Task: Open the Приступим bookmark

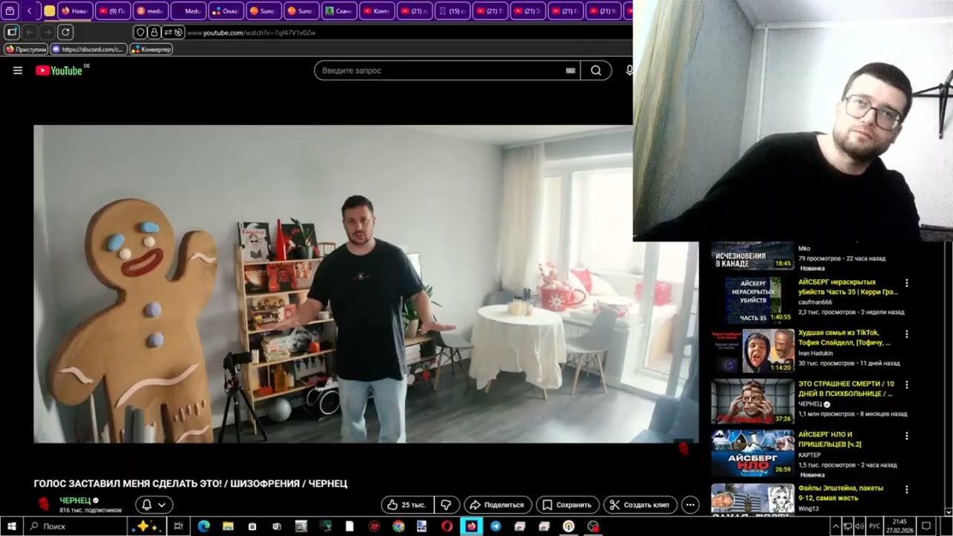Action: click(x=26, y=49)
